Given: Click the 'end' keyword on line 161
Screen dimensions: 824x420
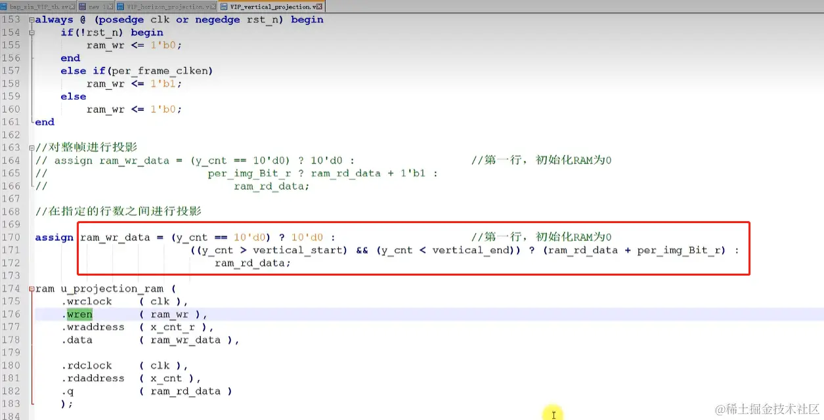Looking at the screenshot, I should click(x=45, y=122).
